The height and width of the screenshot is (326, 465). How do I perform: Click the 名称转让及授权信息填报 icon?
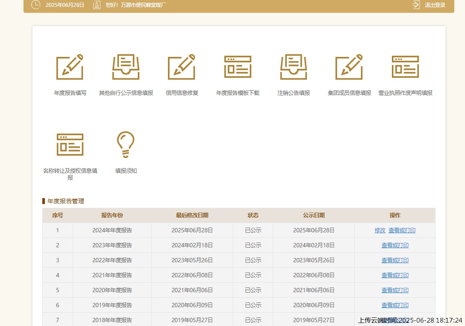tap(70, 145)
